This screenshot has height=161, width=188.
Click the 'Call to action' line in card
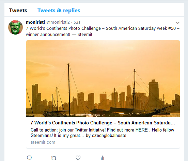[x=102, y=130]
